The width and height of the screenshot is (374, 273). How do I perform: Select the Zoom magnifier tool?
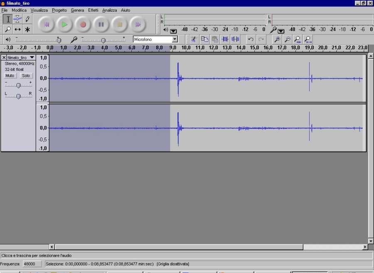click(x=8, y=29)
